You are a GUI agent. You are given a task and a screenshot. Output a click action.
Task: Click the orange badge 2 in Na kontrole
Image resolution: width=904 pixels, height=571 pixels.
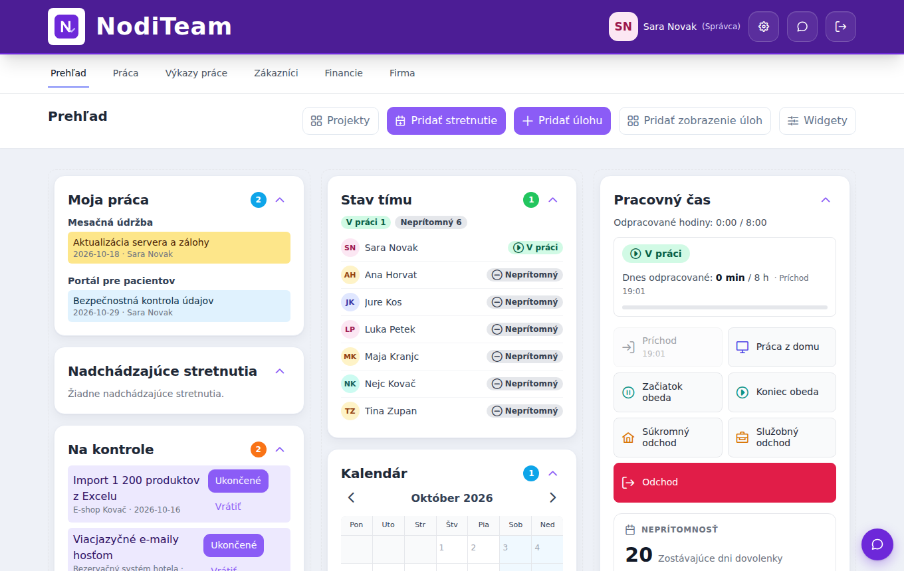pyautogui.click(x=259, y=449)
